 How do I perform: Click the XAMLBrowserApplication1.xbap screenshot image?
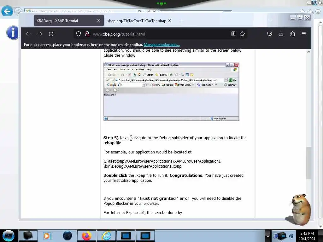coord(171,92)
